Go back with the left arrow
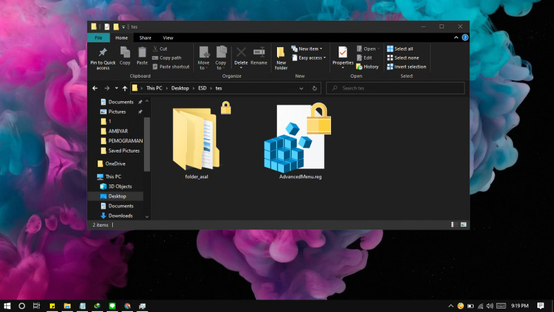Screen dimensions: 554x312 click(x=95, y=88)
